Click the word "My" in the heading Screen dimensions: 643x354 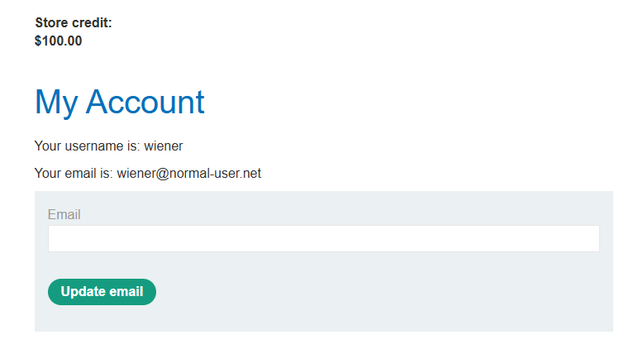click(56, 102)
